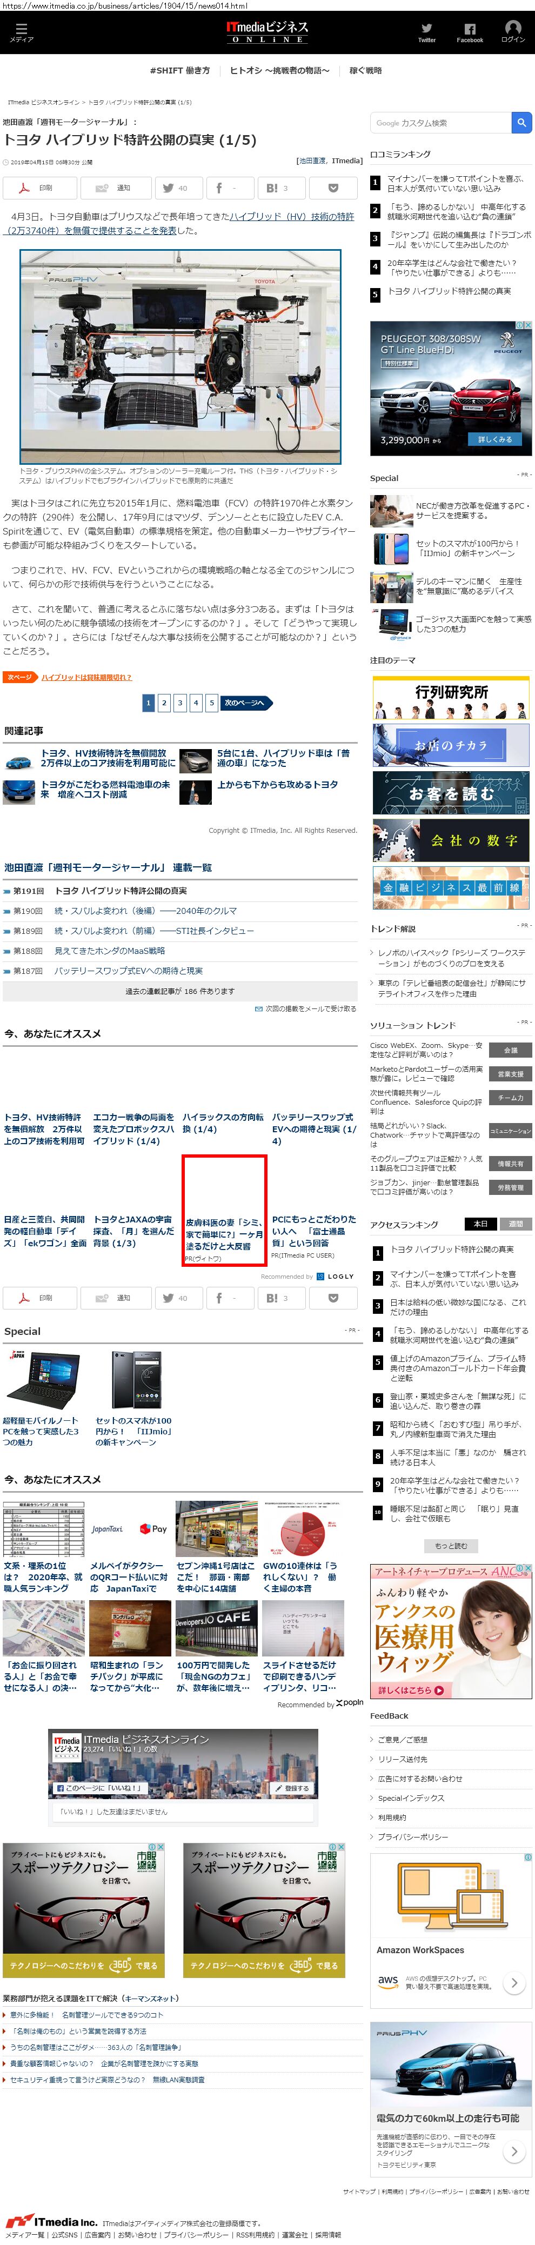535x2245 pixels.
Task: Open the 行列研究所 theme banner
Action: pos(451,698)
